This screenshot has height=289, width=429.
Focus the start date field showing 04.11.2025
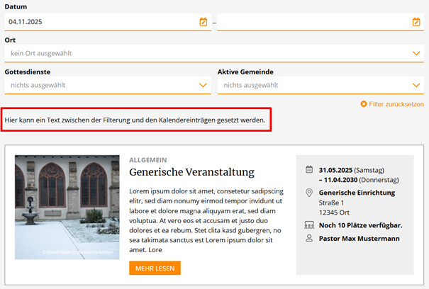[99, 22]
